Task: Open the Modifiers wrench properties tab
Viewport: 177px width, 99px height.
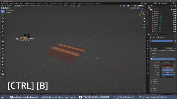Action: 148,61
